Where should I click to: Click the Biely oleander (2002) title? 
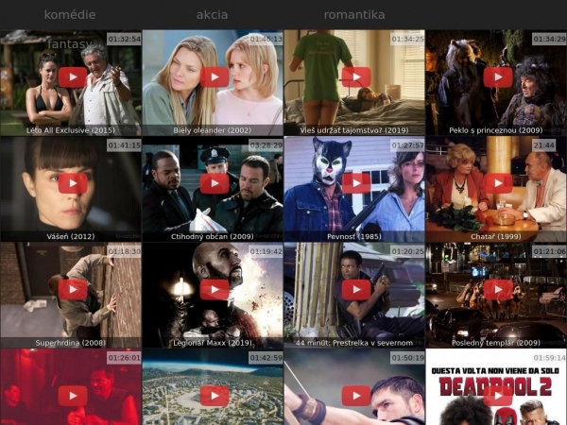(213, 130)
